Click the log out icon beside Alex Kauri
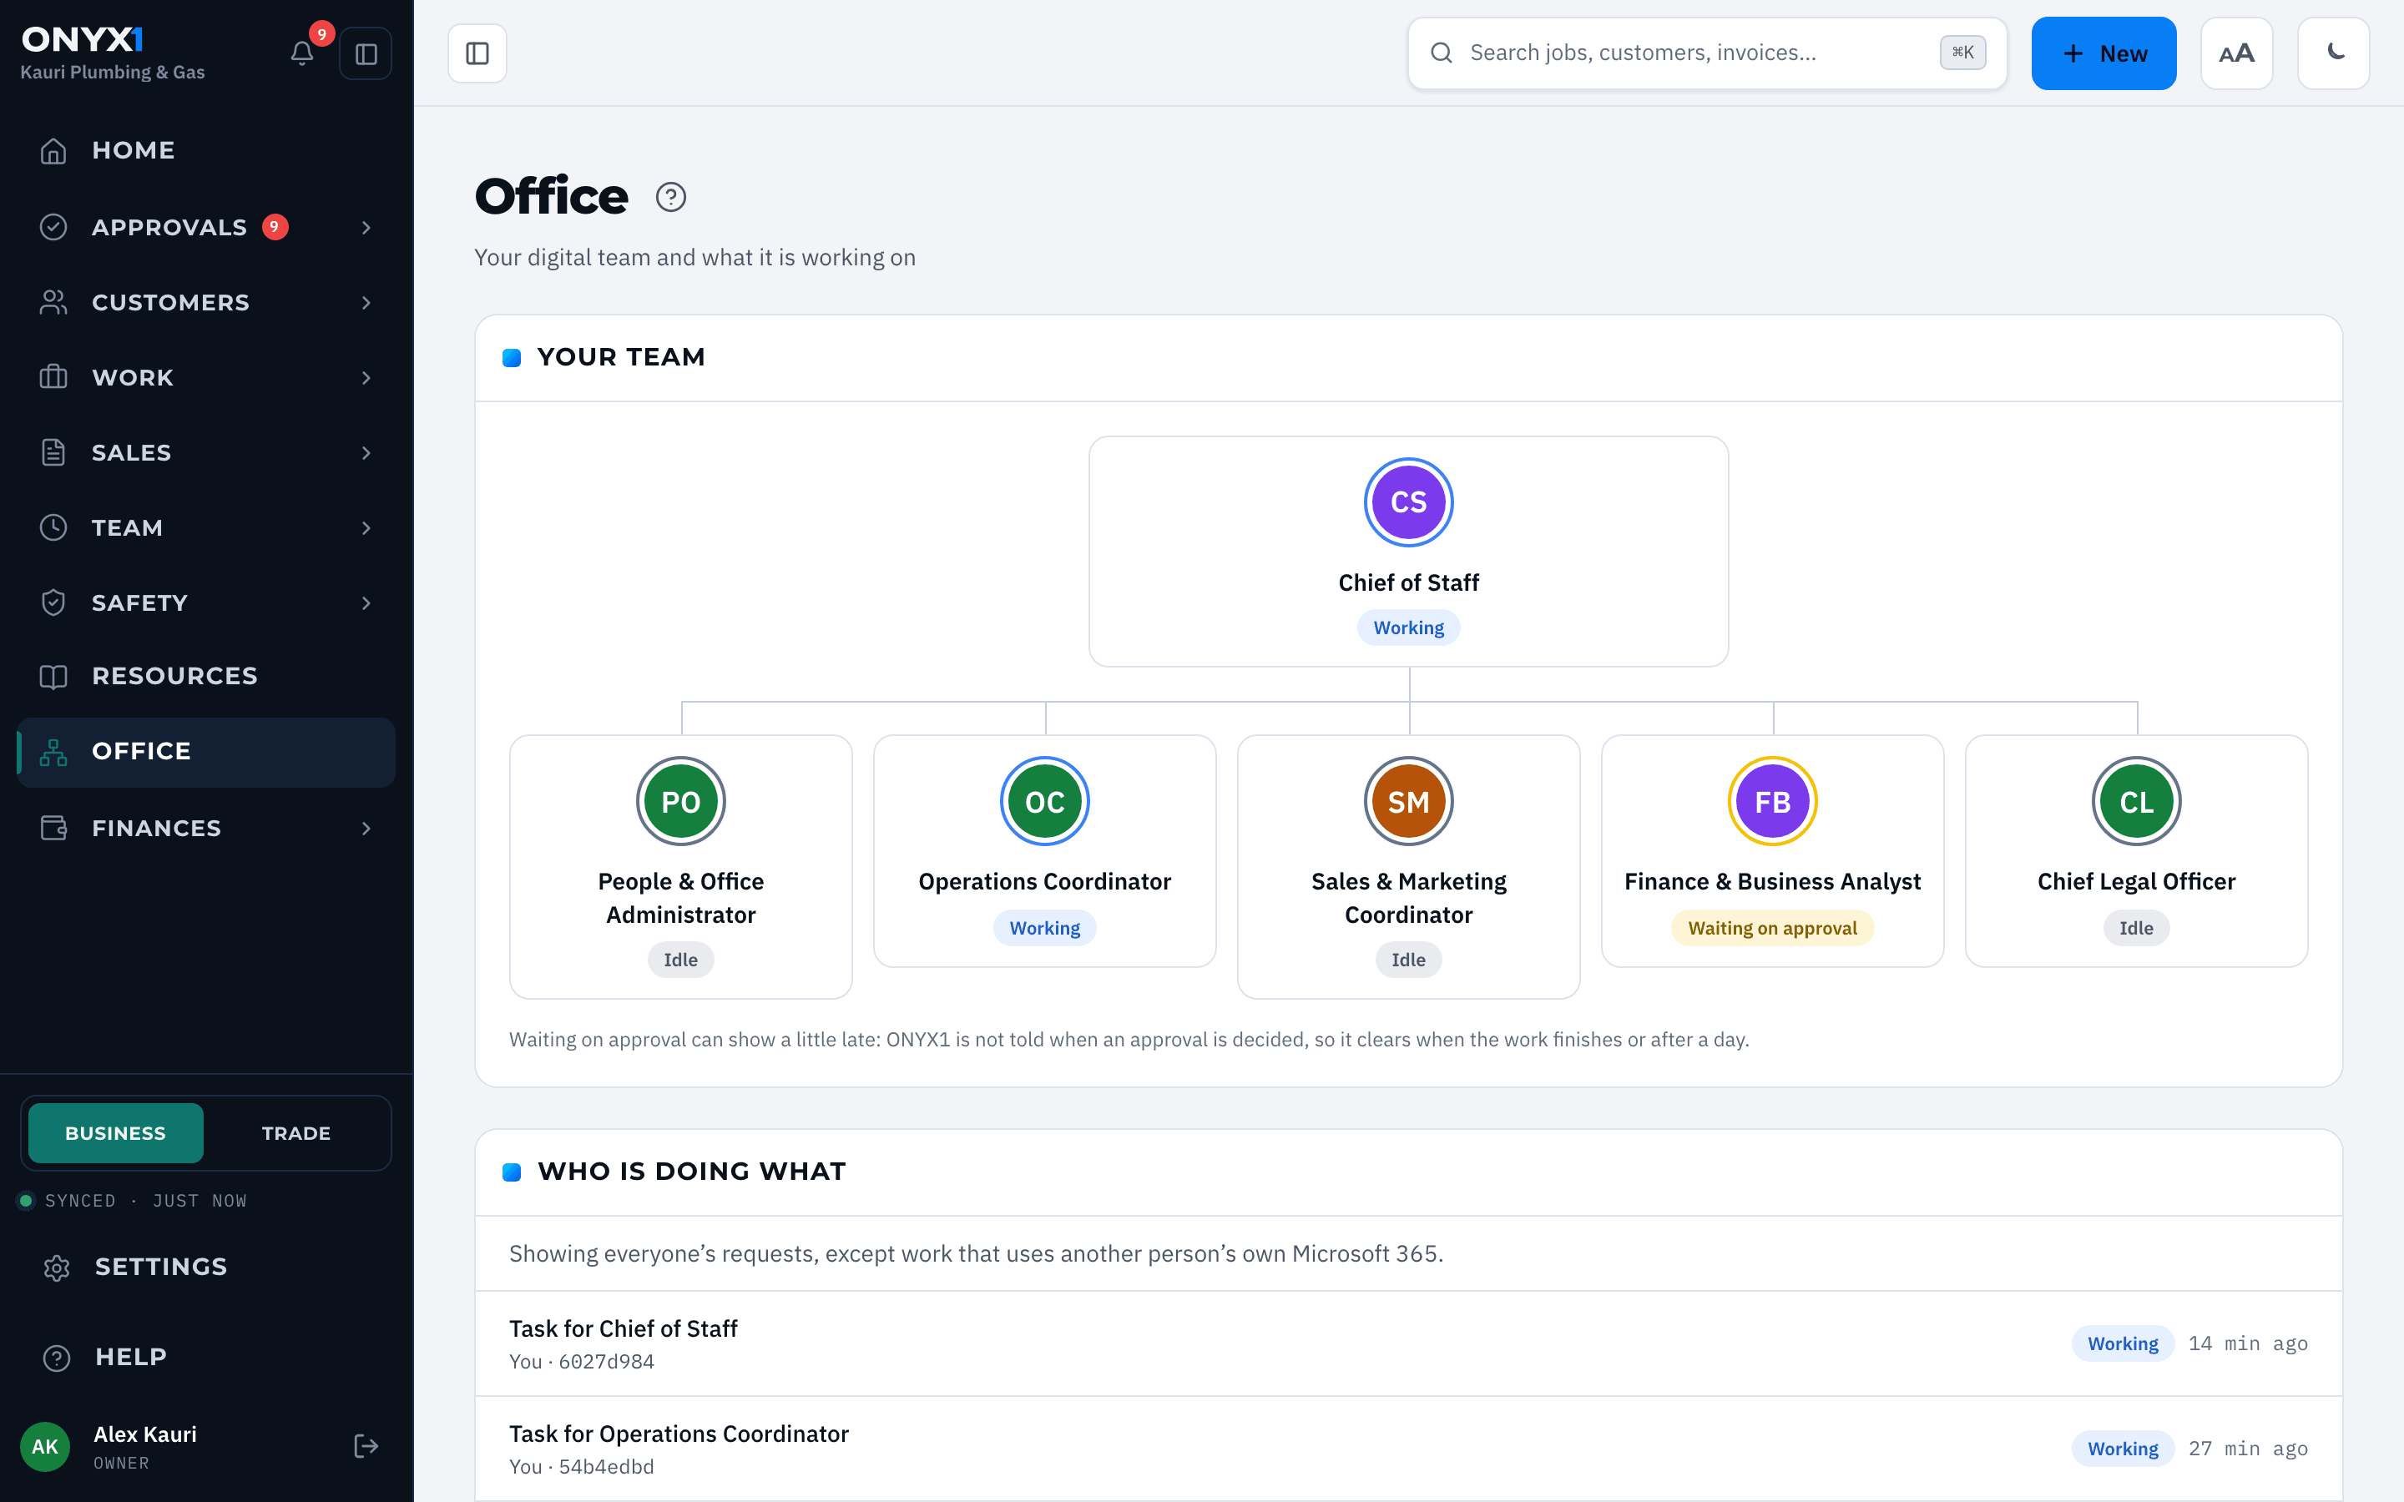This screenshot has width=2404, height=1502. coord(366,1446)
